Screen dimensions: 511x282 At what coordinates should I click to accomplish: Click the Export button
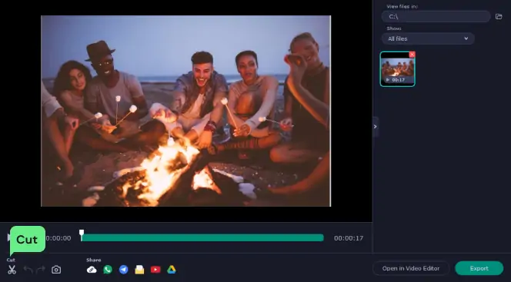[479, 268]
